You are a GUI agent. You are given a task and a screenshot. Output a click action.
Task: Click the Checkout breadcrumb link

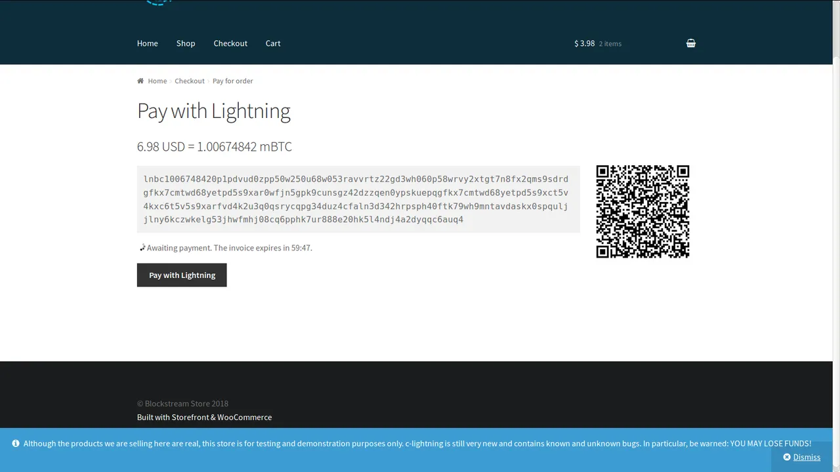190,81
